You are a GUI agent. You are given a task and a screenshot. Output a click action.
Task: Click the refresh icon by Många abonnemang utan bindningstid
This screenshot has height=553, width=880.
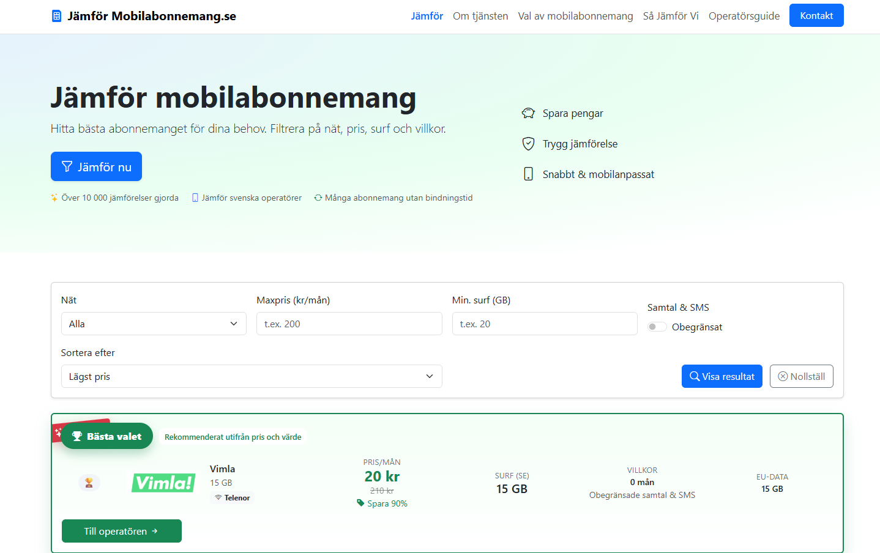[318, 198]
